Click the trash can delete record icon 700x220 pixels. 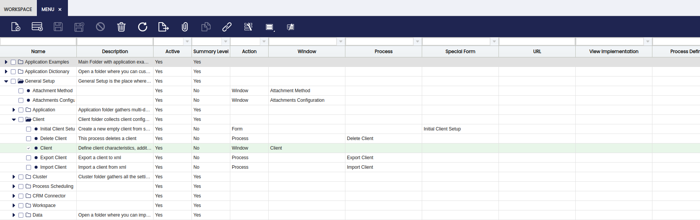[x=121, y=27]
